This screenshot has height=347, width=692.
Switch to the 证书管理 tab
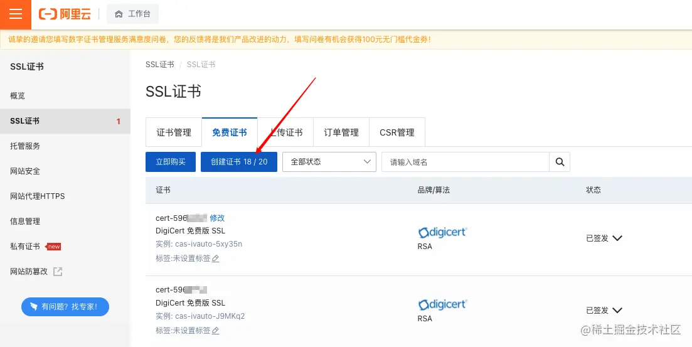[174, 132]
